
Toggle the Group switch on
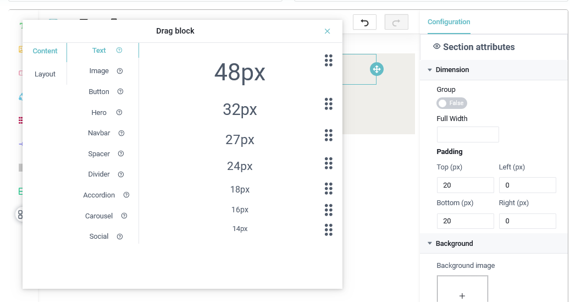point(451,103)
